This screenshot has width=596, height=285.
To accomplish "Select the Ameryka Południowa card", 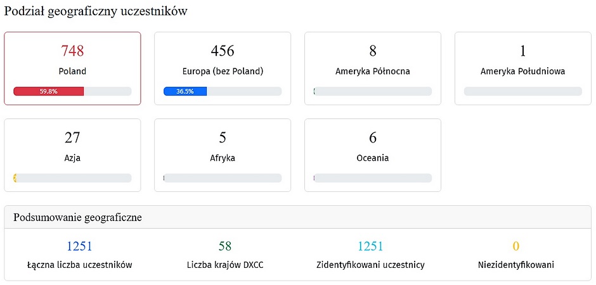I will [x=523, y=68].
